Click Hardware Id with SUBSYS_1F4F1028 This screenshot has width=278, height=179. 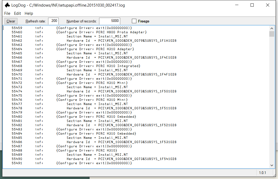(x=122, y=74)
